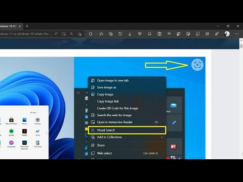The image size is (243, 182).
Task: Click the Read aloud icon in the address bar
Action: click(56, 34)
